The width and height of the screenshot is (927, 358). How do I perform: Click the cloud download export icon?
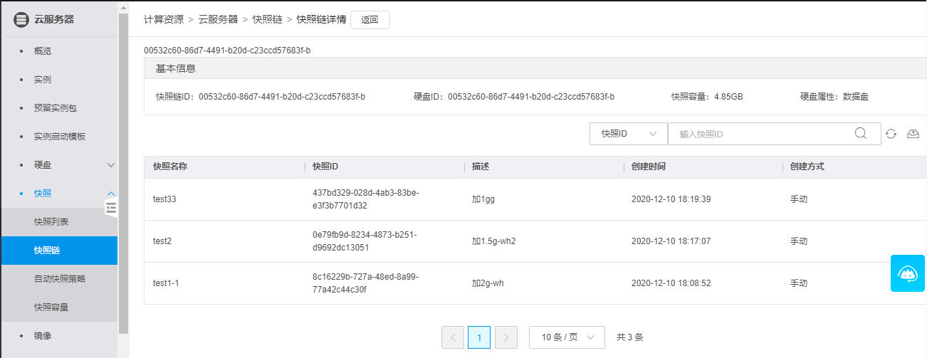click(913, 134)
